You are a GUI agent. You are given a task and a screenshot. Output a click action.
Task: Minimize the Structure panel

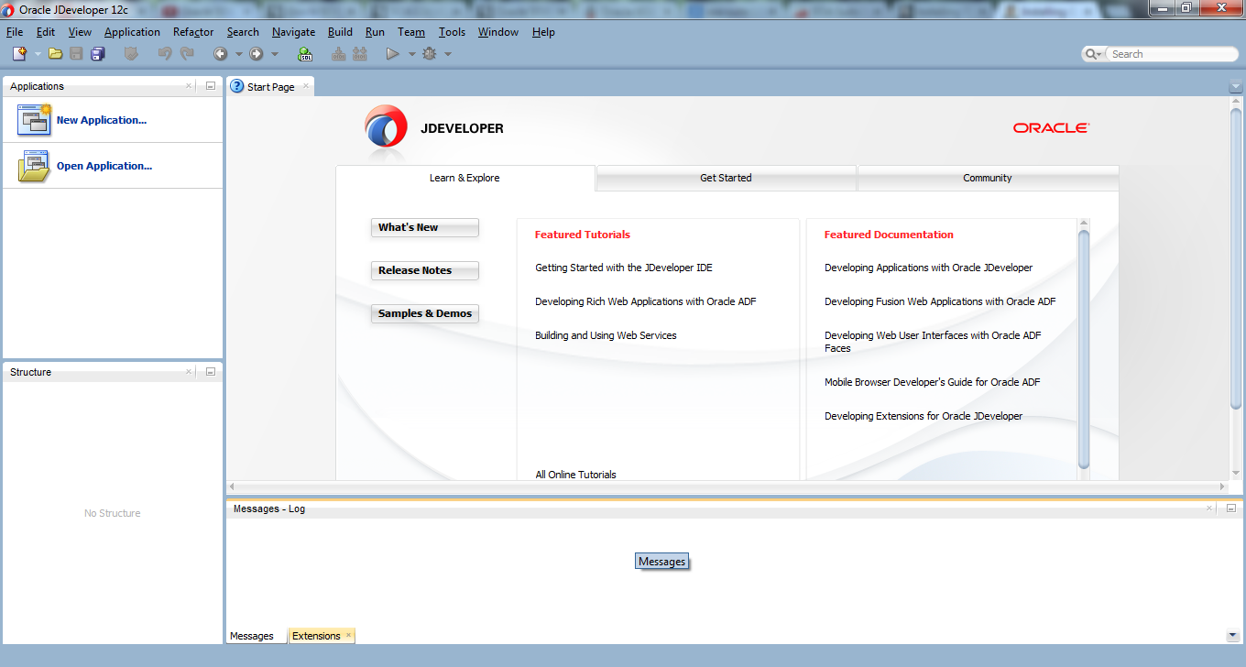tap(210, 372)
